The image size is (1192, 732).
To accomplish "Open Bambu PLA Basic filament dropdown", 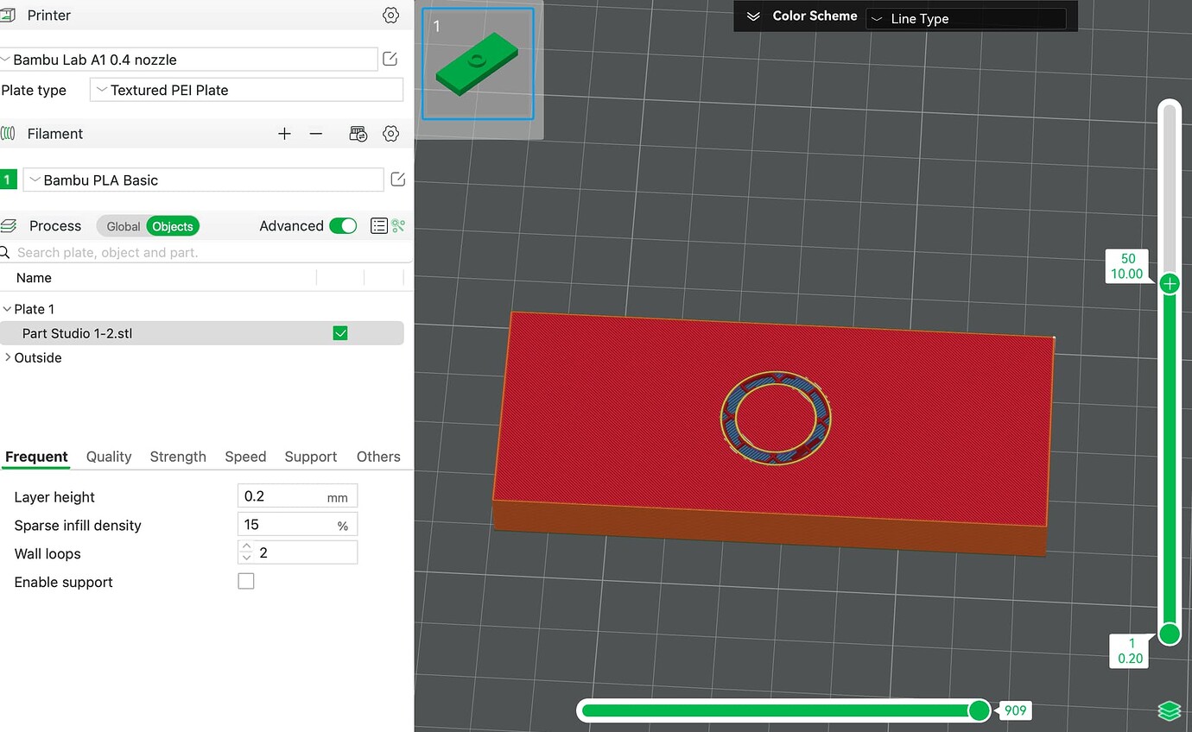I will tap(203, 180).
